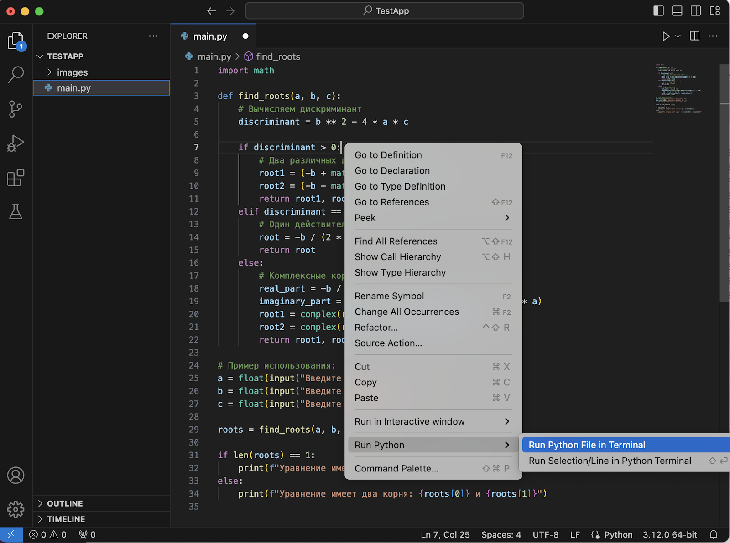Click Ln 7, Col 25 in status bar
This screenshot has height=543, width=730.
(x=445, y=535)
